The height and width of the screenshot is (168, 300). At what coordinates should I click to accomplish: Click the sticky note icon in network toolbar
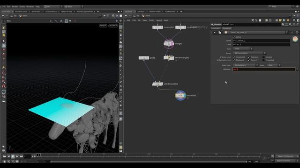(x=280, y=21)
